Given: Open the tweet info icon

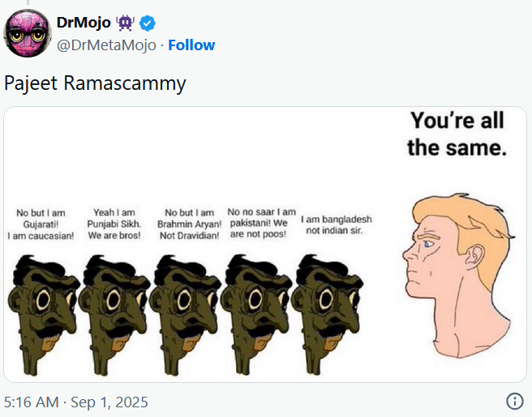Looking at the screenshot, I should pyautogui.click(x=514, y=401).
